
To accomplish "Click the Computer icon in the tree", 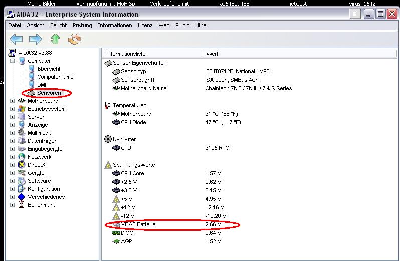I will tap(22, 61).
